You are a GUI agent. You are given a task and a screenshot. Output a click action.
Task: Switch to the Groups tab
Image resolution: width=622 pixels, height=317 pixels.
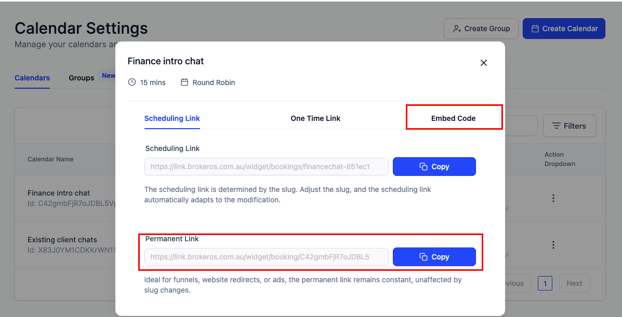pos(81,78)
